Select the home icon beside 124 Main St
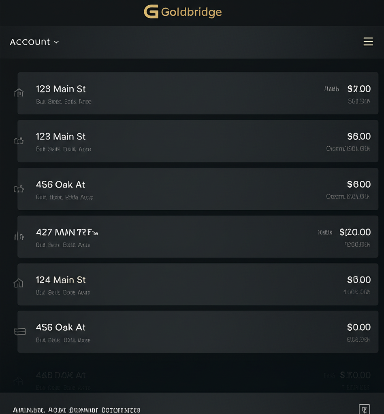 click(x=19, y=283)
